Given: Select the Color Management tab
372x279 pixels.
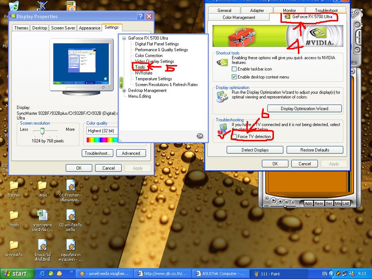Looking at the screenshot, I should point(239,17).
